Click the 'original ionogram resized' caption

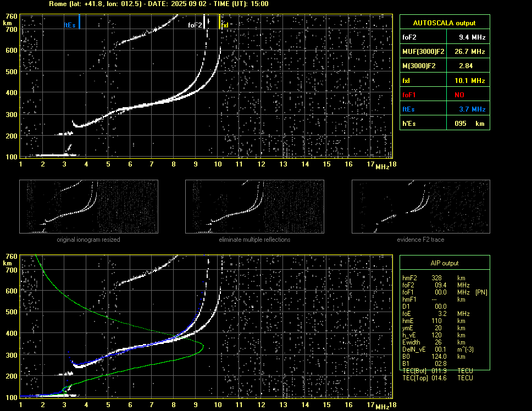pos(88,240)
